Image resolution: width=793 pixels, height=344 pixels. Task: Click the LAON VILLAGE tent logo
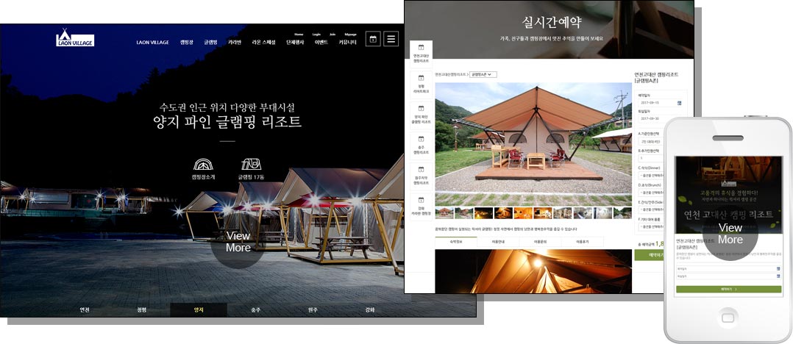75,38
